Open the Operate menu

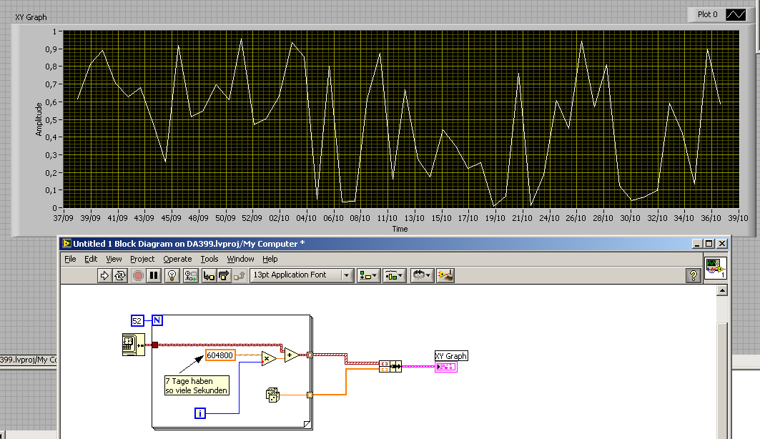coord(177,259)
